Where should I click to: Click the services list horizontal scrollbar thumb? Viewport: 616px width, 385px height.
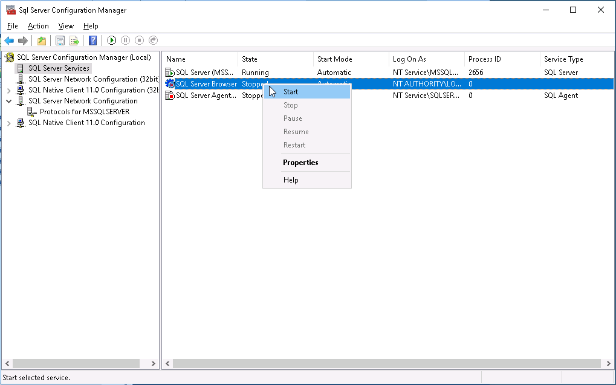coord(387,364)
